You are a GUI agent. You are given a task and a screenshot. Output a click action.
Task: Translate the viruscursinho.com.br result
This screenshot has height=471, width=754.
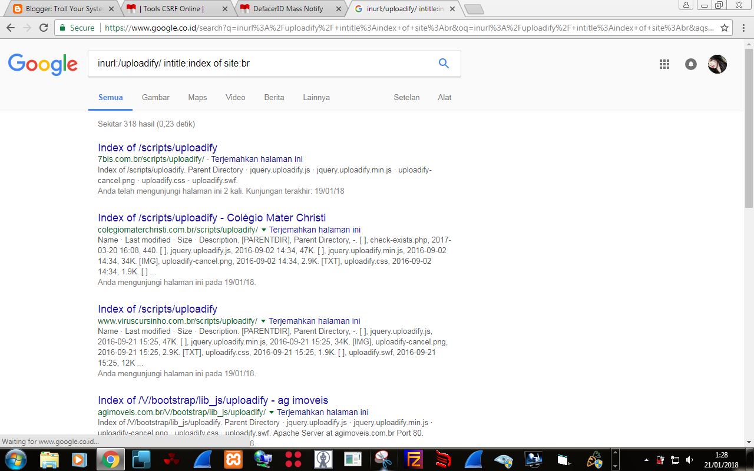314,321
